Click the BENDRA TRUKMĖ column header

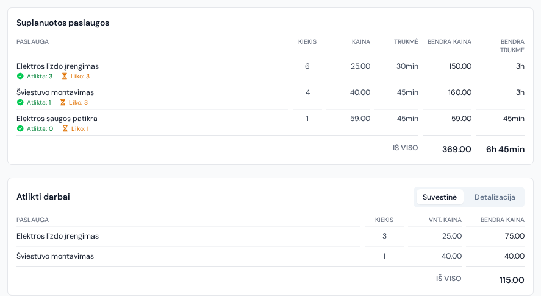512,46
